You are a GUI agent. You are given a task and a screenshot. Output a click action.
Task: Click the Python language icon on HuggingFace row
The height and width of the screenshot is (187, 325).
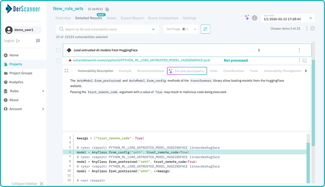pos(69,50)
